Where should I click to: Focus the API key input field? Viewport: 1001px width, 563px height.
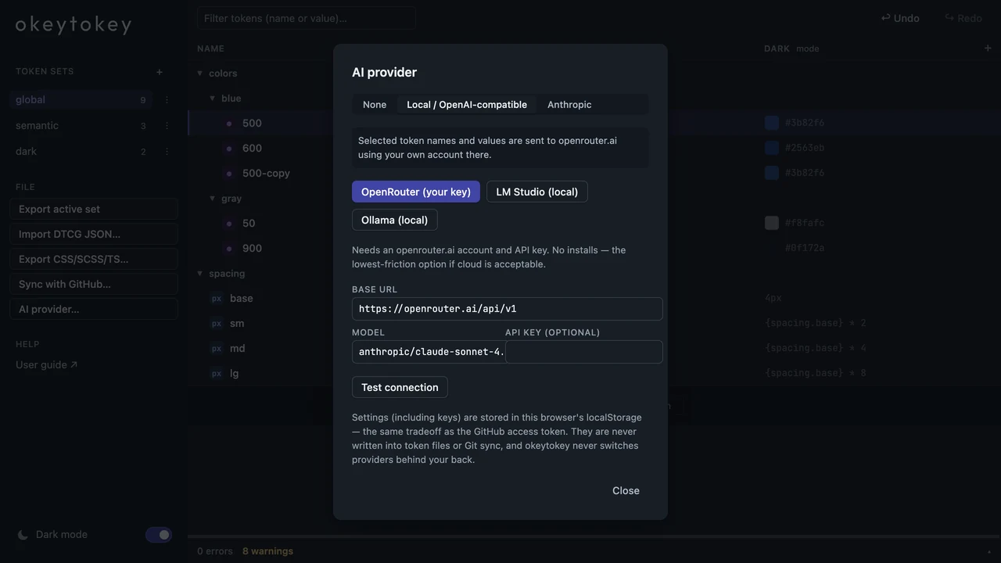tap(584, 352)
